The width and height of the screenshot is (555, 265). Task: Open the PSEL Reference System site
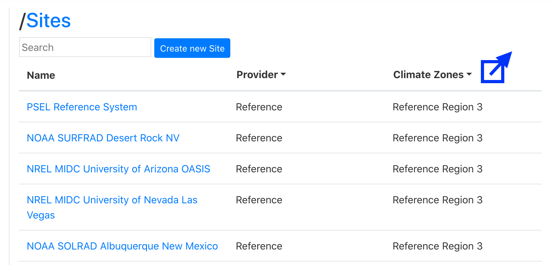point(82,107)
